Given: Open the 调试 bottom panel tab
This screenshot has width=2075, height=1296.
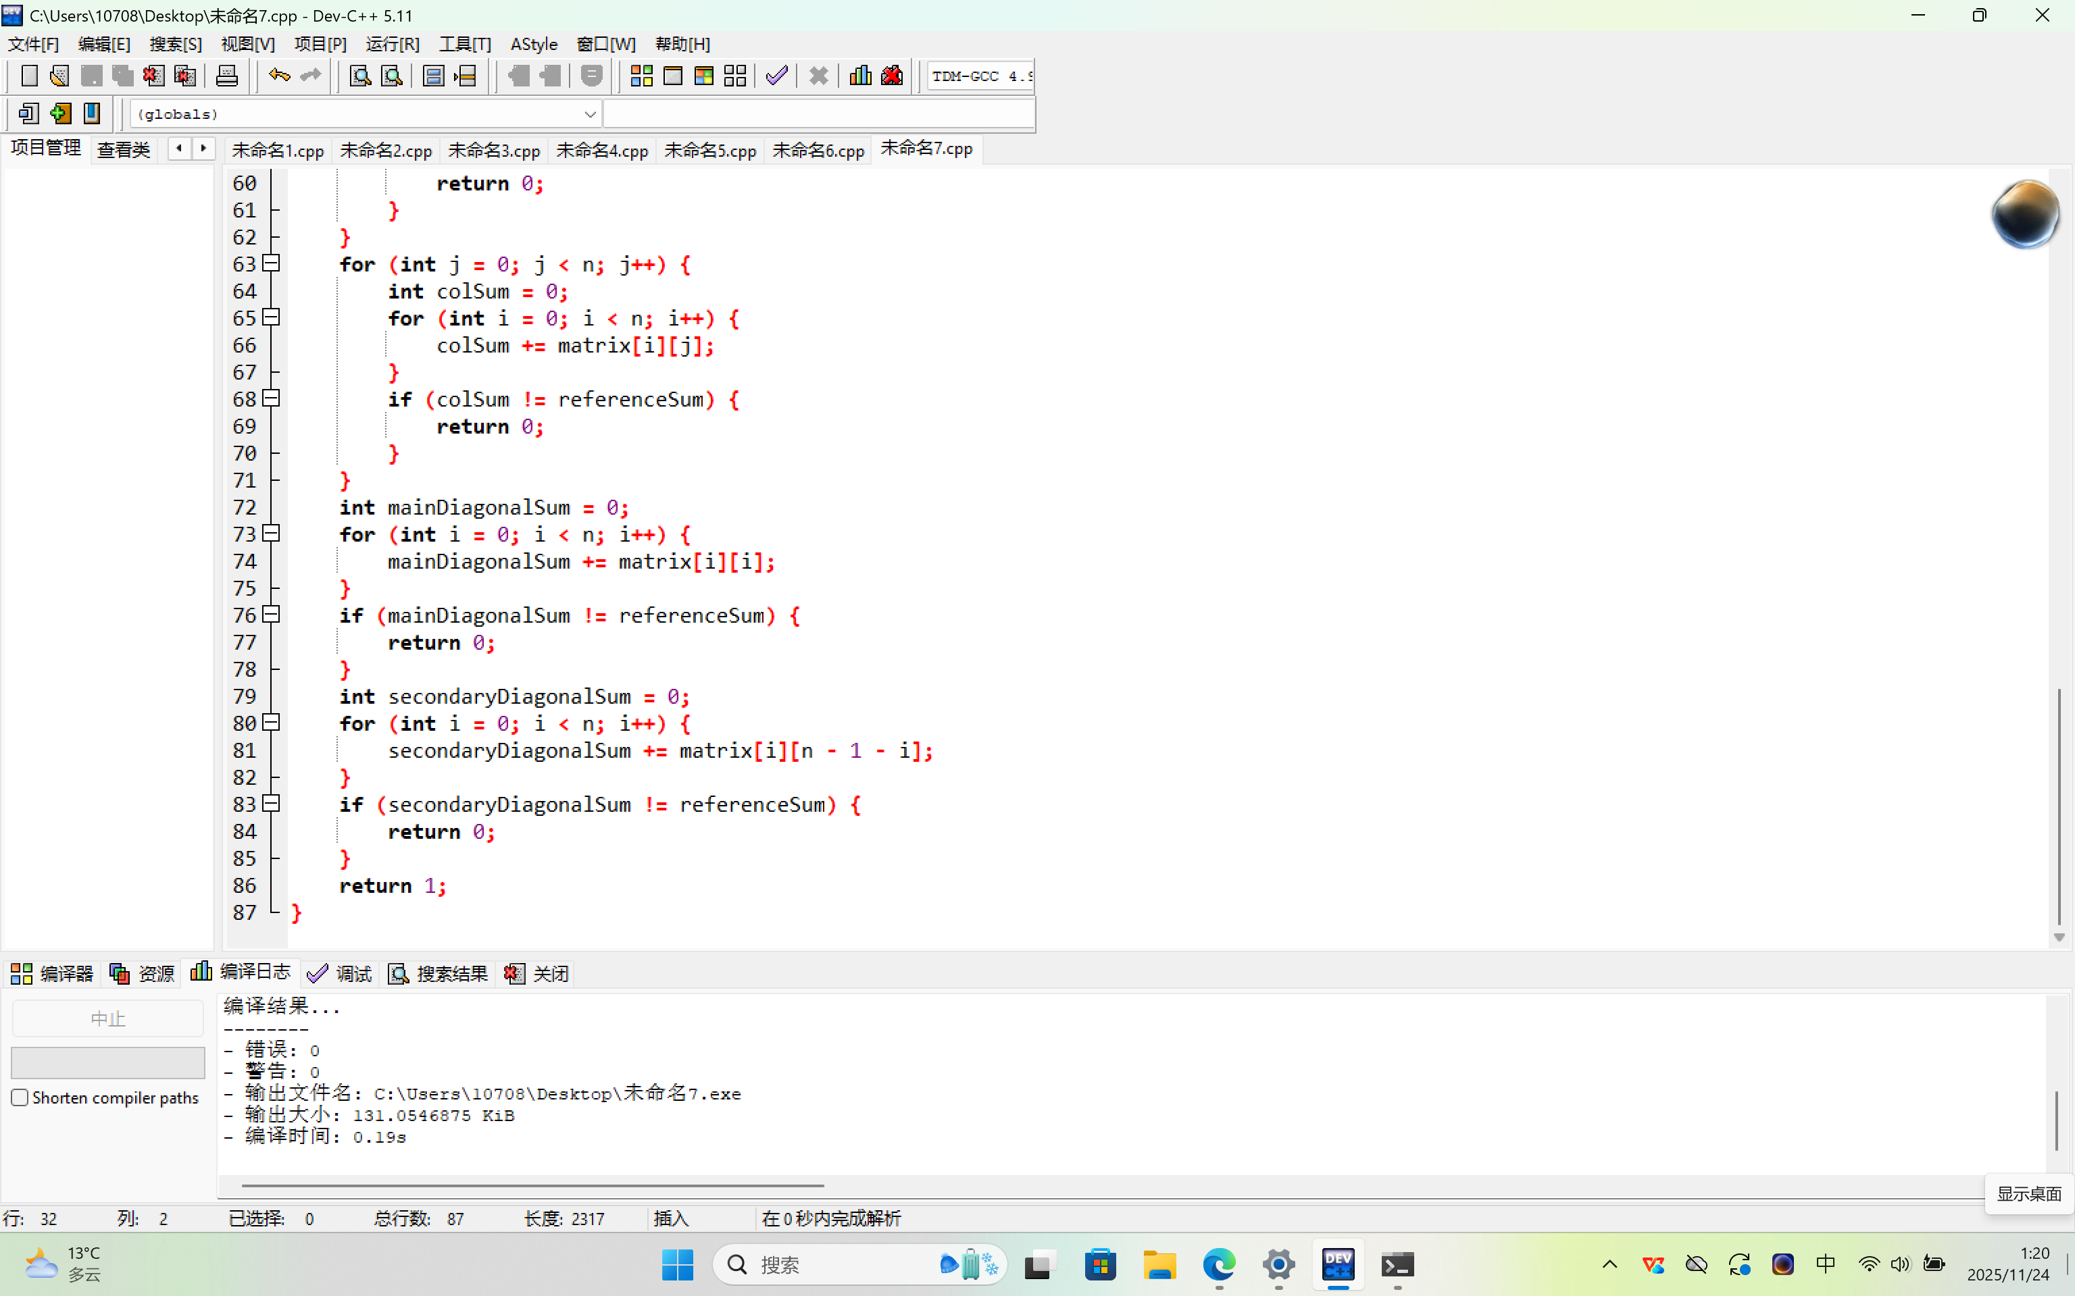Looking at the screenshot, I should pyautogui.click(x=341, y=973).
